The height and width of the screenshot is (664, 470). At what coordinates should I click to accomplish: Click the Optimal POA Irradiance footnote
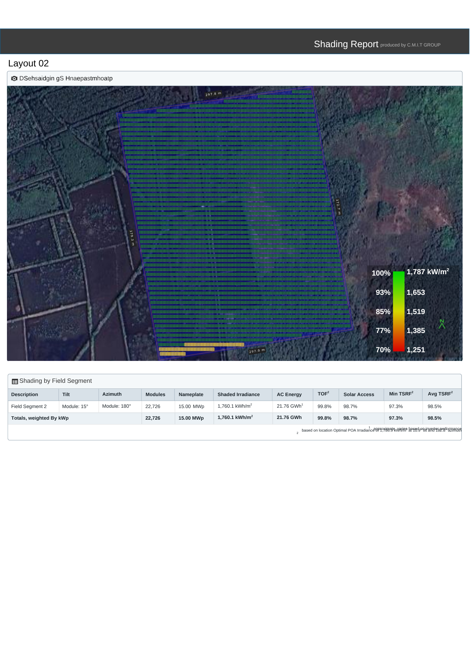click(382, 431)
